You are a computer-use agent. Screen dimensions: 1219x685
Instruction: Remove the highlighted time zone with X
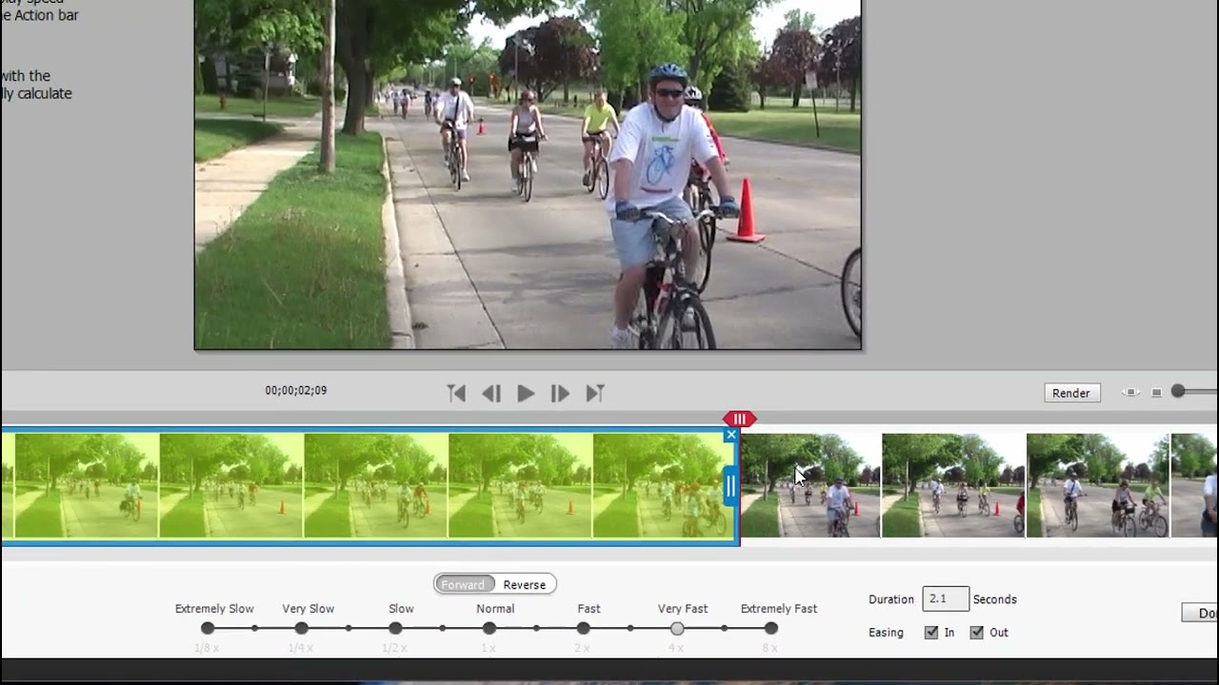click(730, 435)
